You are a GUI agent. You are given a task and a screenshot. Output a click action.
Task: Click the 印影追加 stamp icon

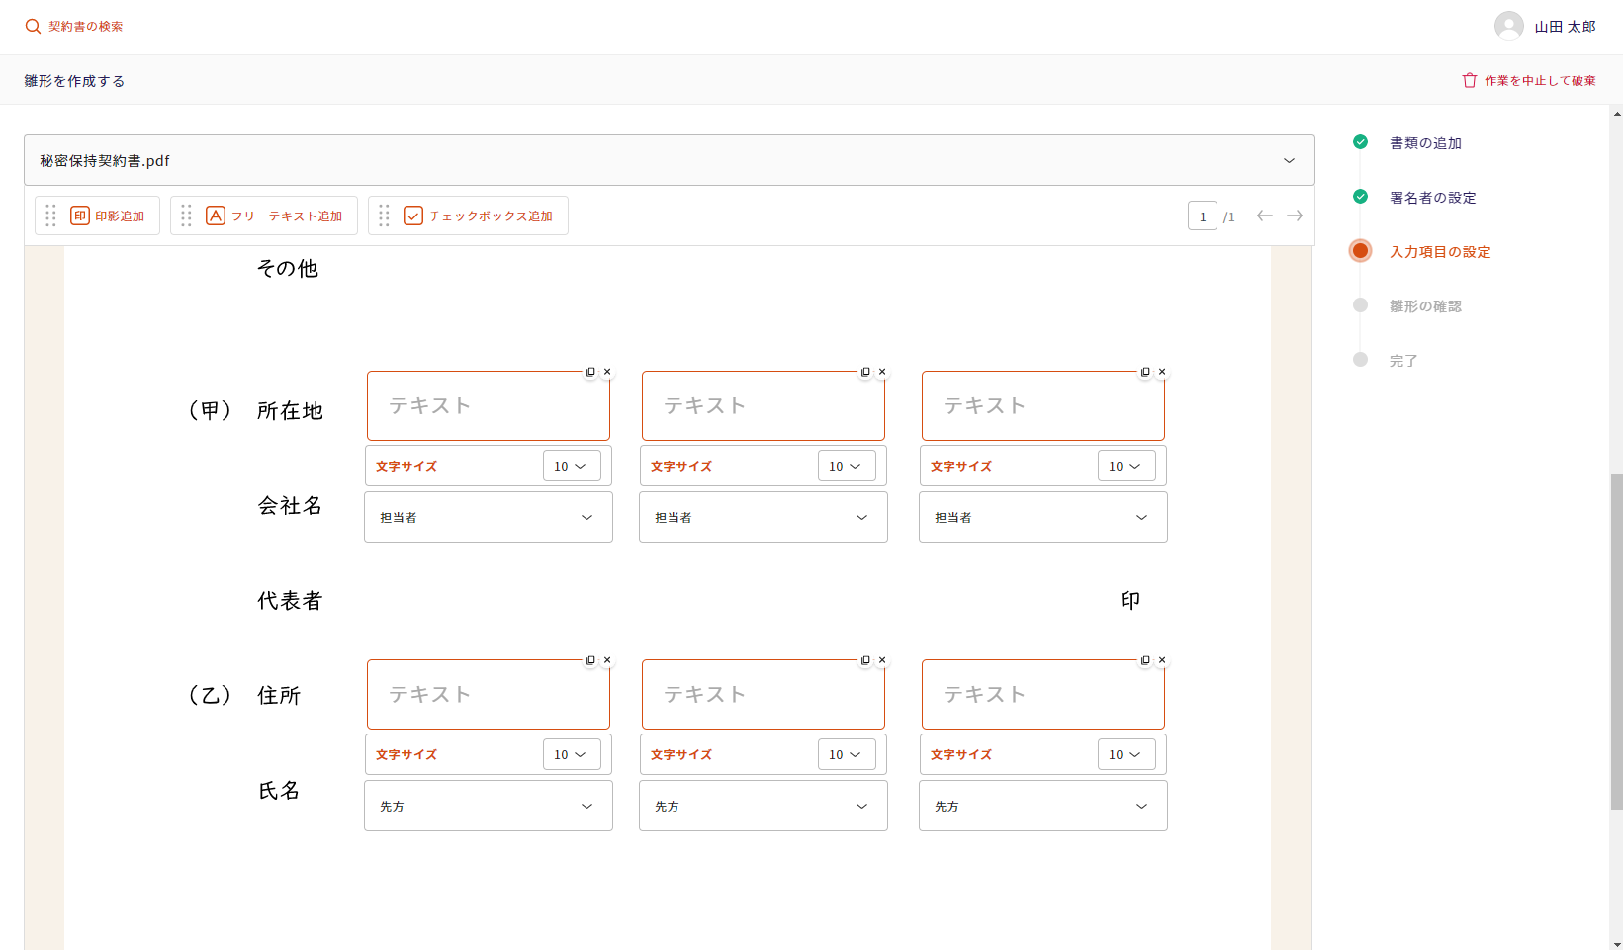80,216
